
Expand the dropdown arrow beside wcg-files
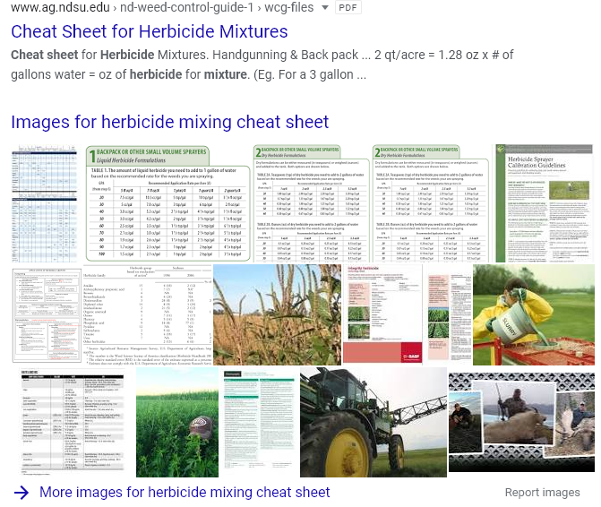(x=324, y=7)
